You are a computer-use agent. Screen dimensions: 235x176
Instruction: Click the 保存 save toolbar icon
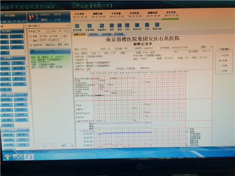pos(111,26)
